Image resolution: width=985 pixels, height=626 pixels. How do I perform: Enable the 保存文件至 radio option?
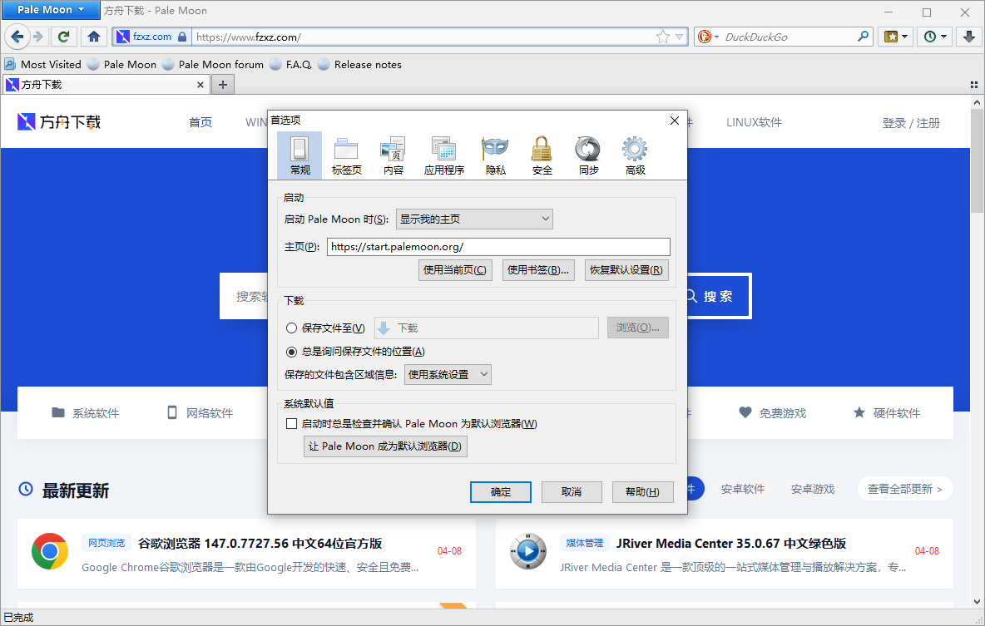tap(292, 328)
